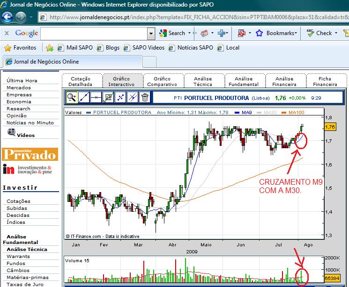Open Subidas under Investir
Image resolution: width=349 pixels, height=287 pixels.
coord(17,208)
